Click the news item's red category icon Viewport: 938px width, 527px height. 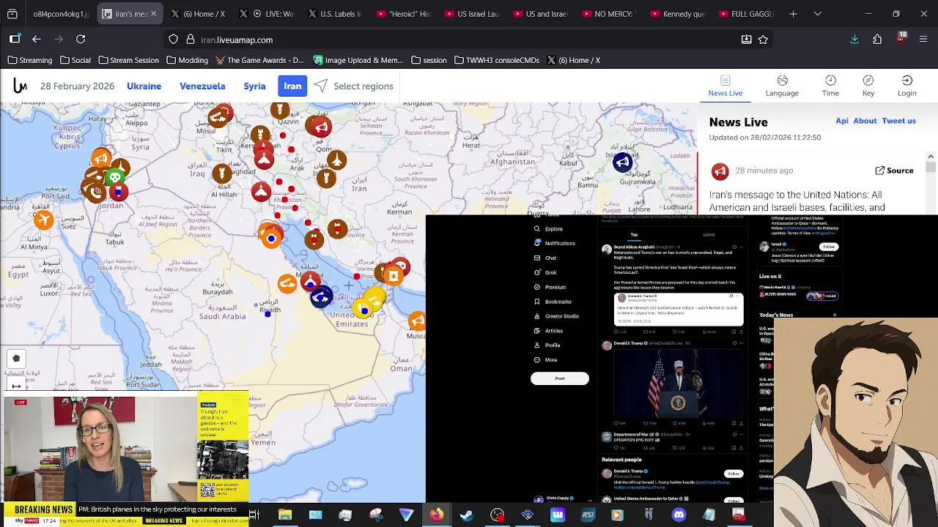point(720,171)
